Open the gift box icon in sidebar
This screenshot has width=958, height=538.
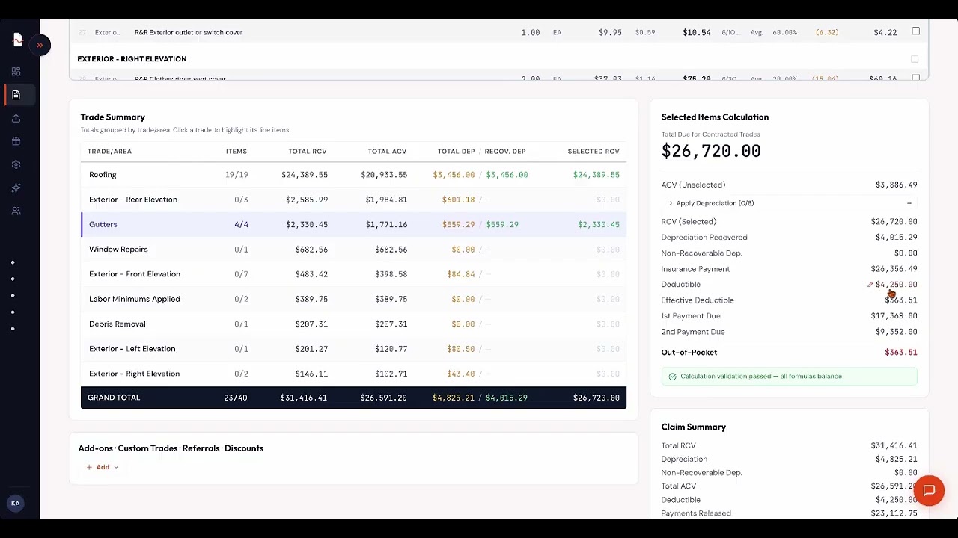(x=16, y=141)
